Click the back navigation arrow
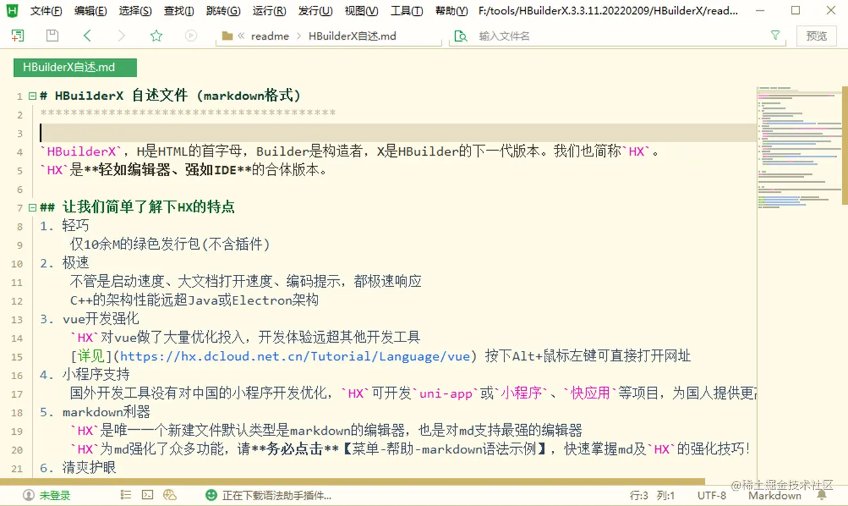This screenshot has height=506, width=848. [88, 36]
